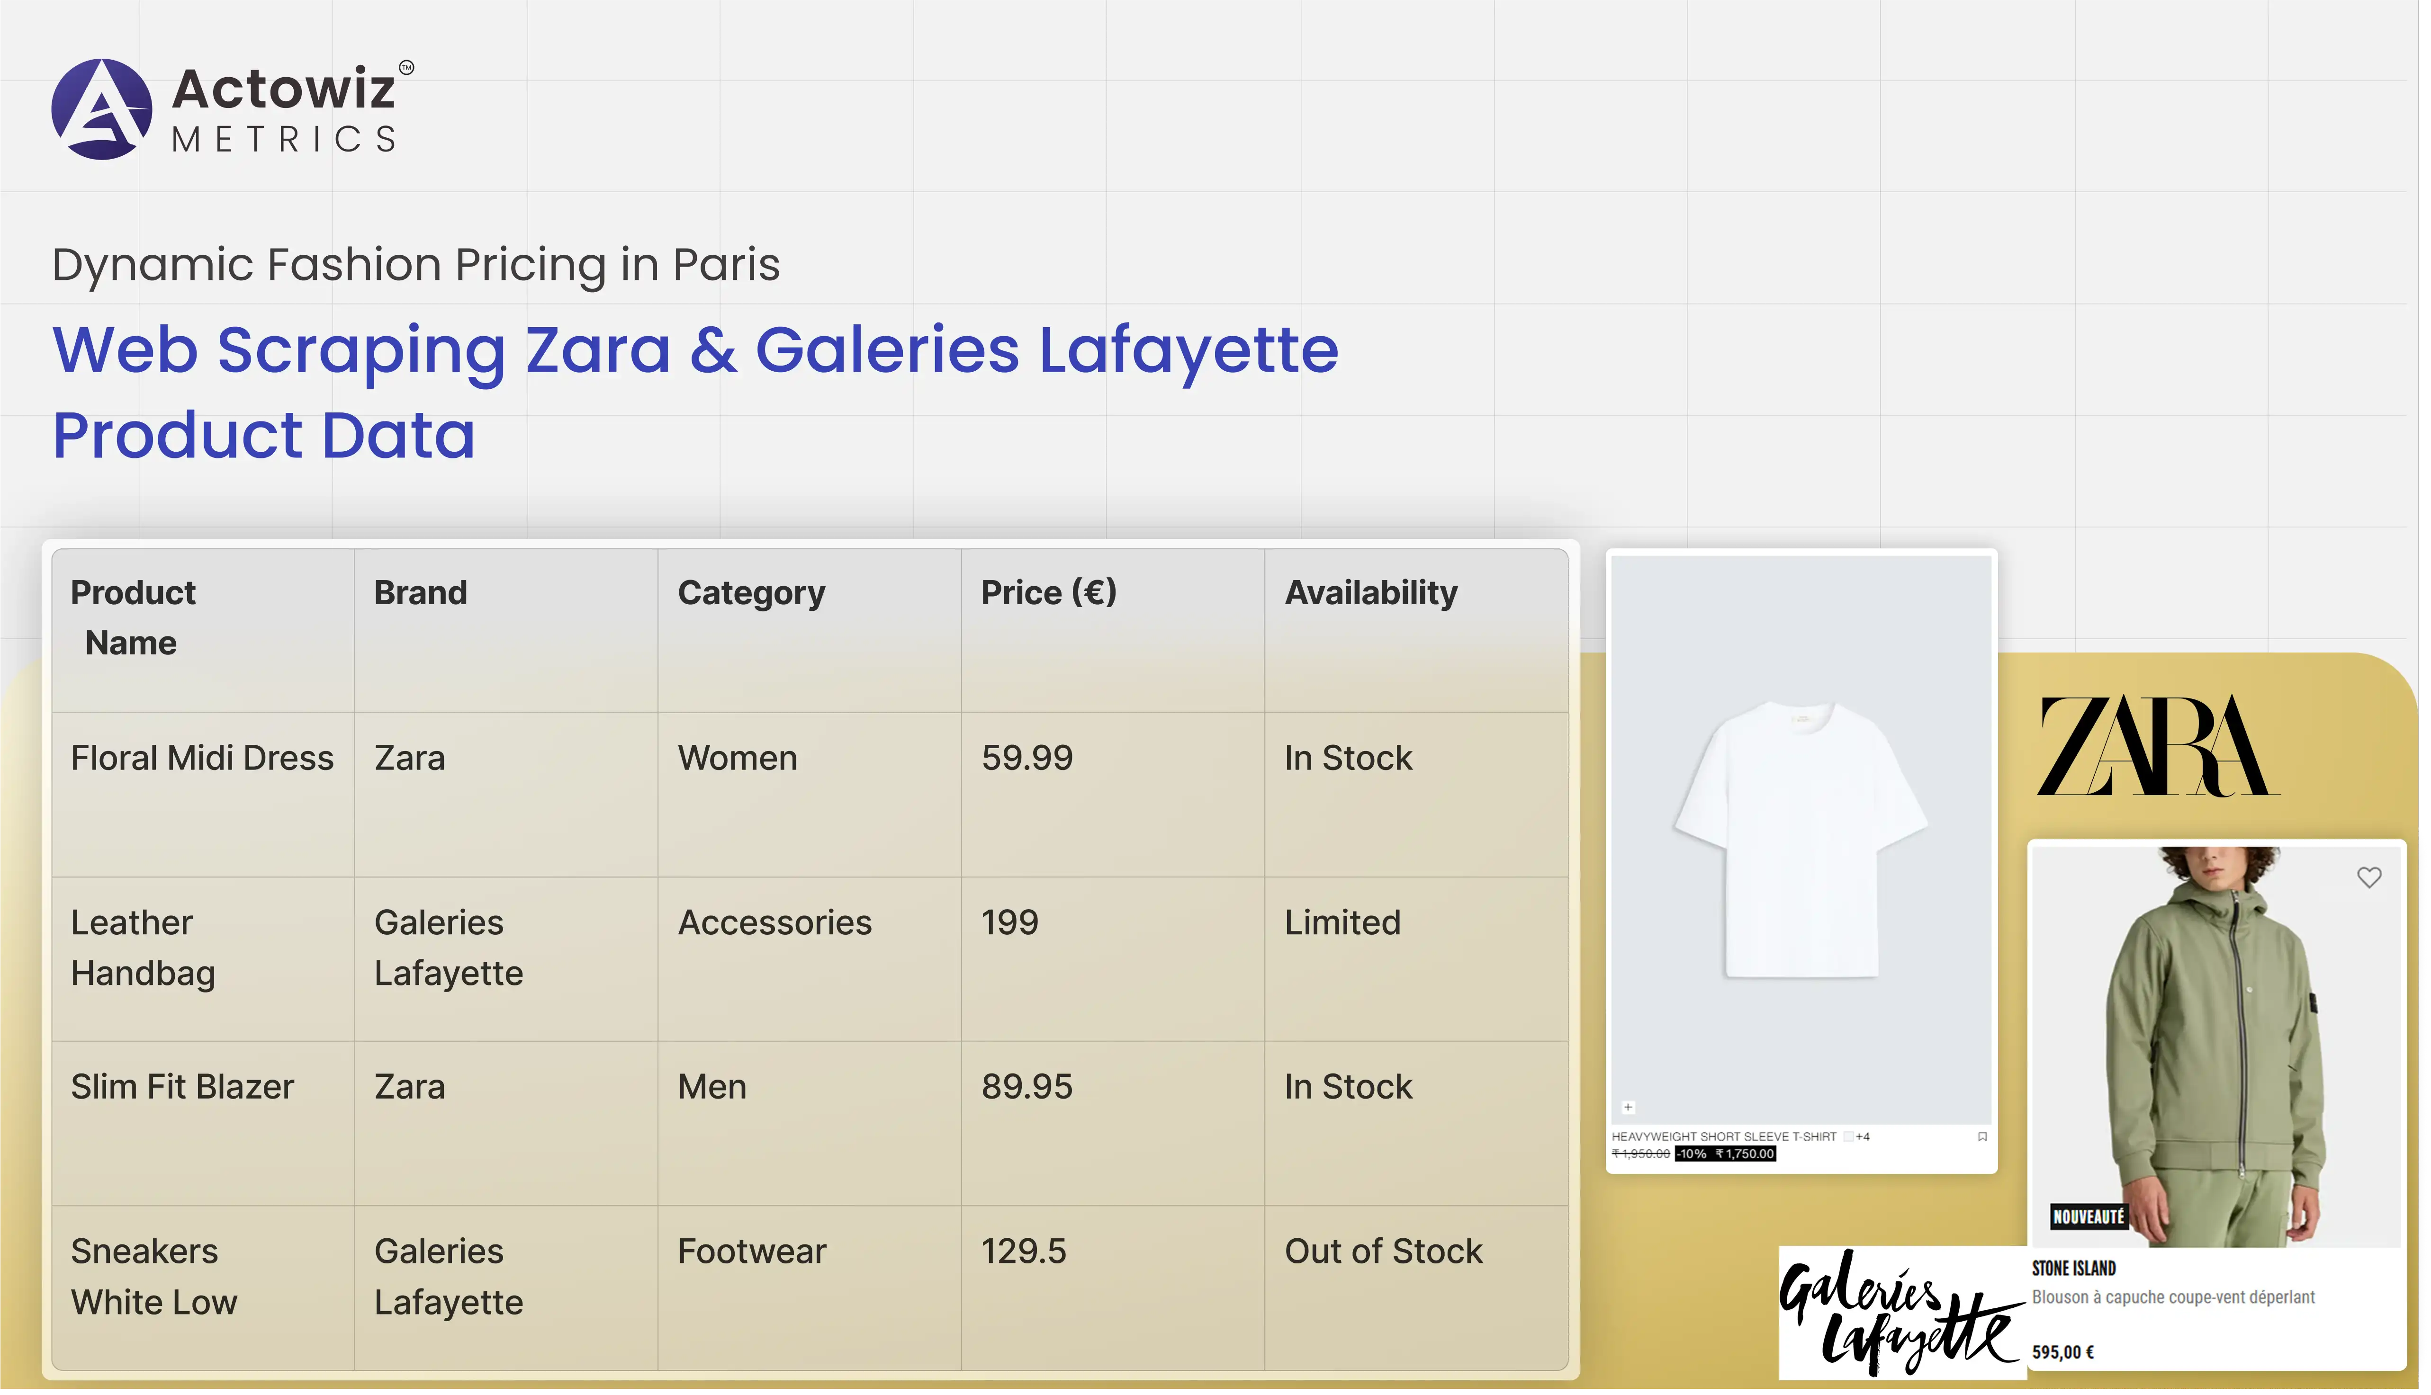Select the Out of Stock availability cell

pos(1383,1251)
